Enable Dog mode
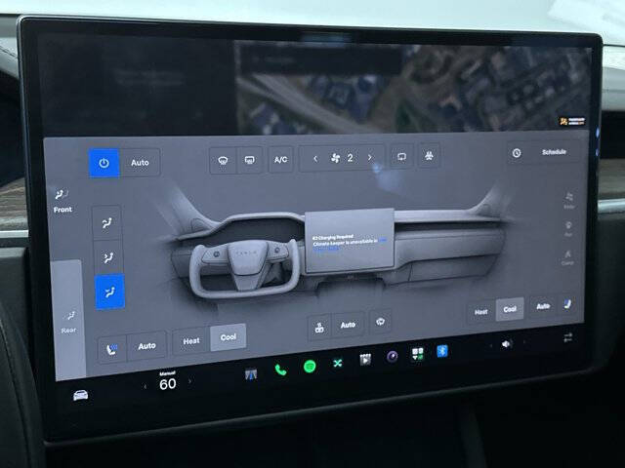Viewport: 625px width, 468px height. click(x=568, y=228)
